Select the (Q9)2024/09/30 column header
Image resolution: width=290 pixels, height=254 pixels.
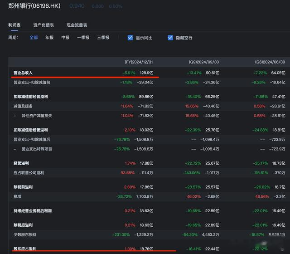coord(204,62)
